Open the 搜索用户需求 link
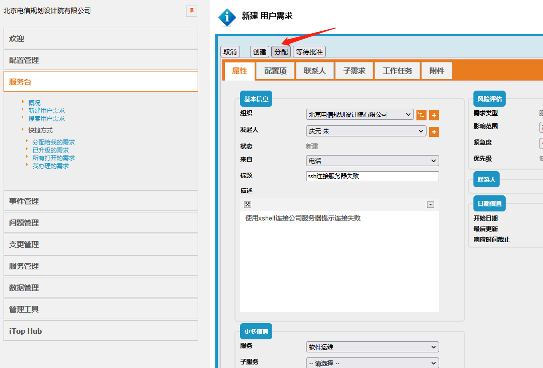Image resolution: width=543 pixels, height=368 pixels. pos(46,119)
